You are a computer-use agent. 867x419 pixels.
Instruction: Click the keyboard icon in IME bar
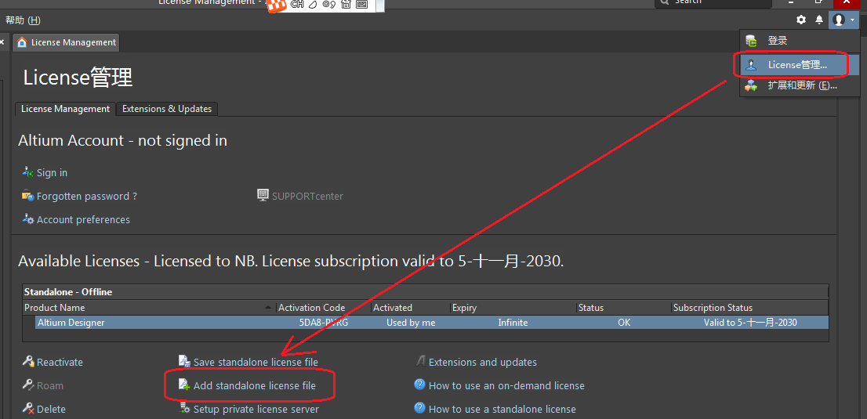pos(362,5)
